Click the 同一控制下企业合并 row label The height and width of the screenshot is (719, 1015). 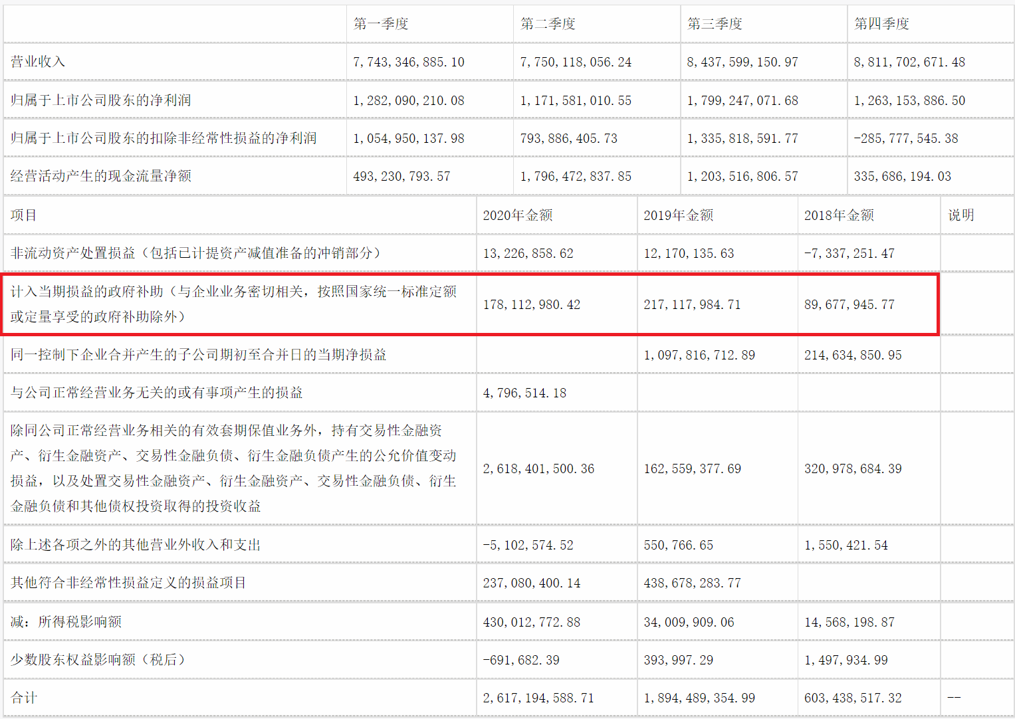(199, 355)
